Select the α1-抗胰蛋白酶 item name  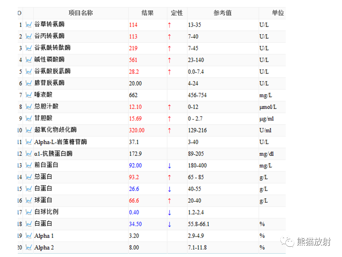click(x=53, y=153)
